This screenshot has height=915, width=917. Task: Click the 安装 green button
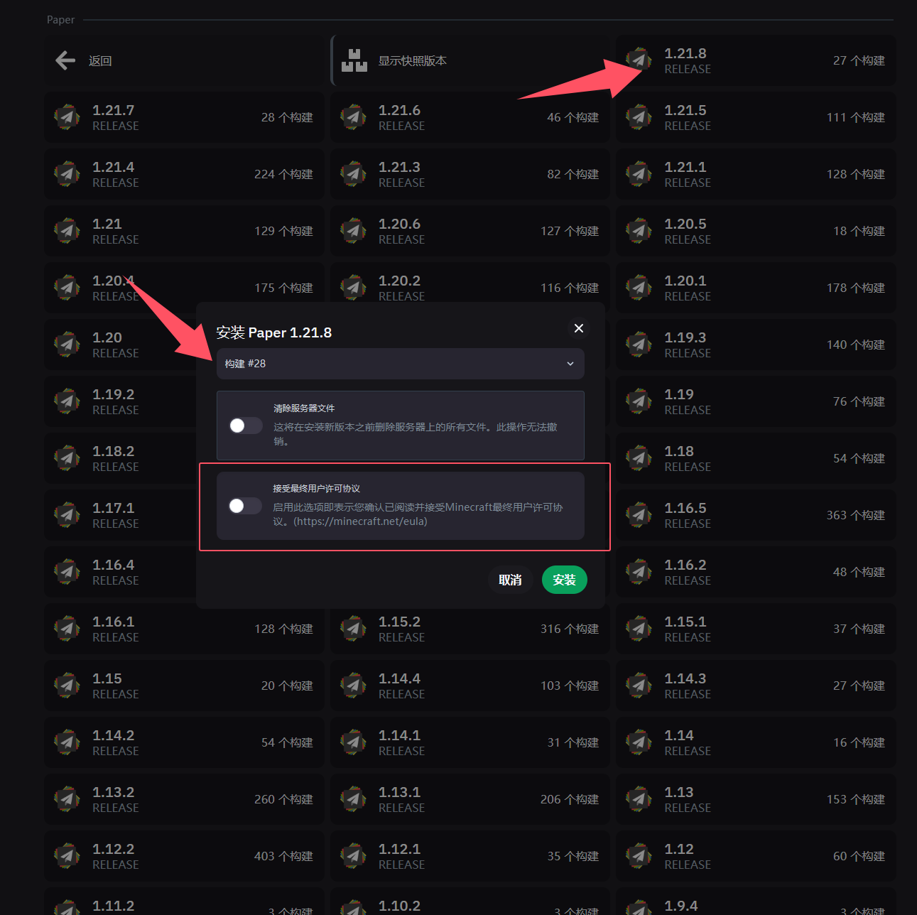[x=565, y=580]
